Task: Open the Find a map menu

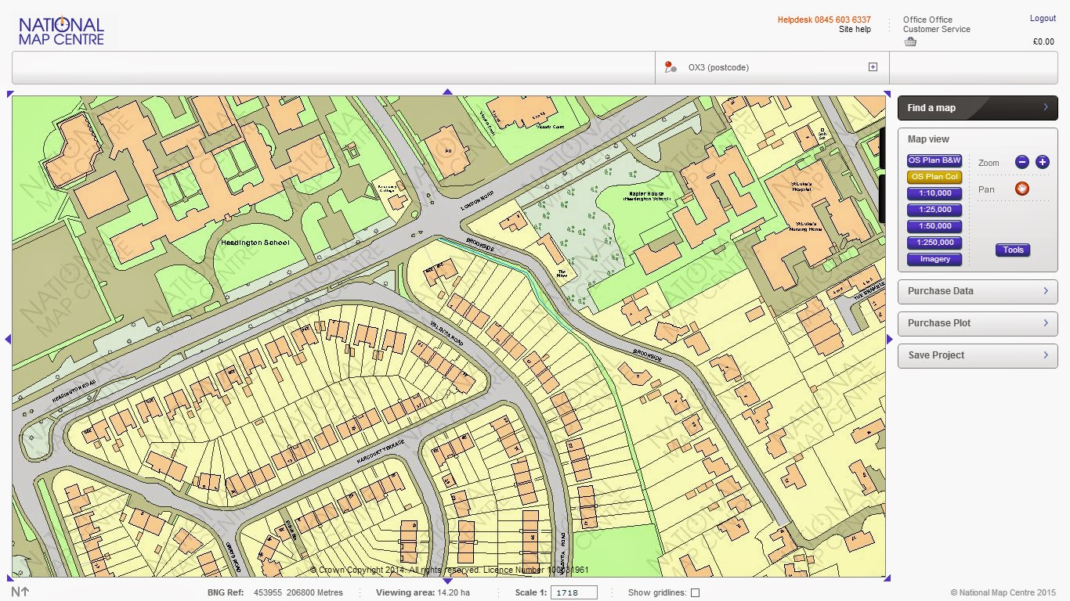Action: (x=977, y=108)
